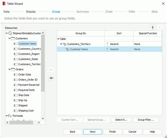167x138 pixels.
Task: Jump to the Summary wizard step
Action: 83,12
